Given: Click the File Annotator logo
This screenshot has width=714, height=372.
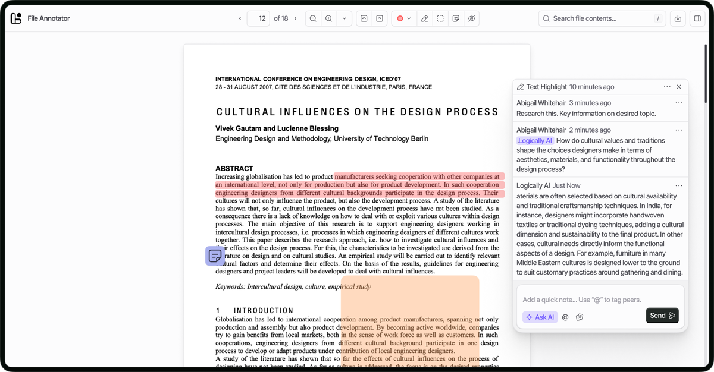Looking at the screenshot, I should 17,18.
